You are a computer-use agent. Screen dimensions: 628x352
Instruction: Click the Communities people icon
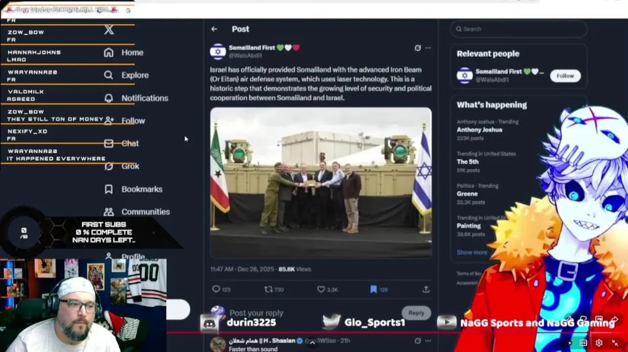(109, 212)
